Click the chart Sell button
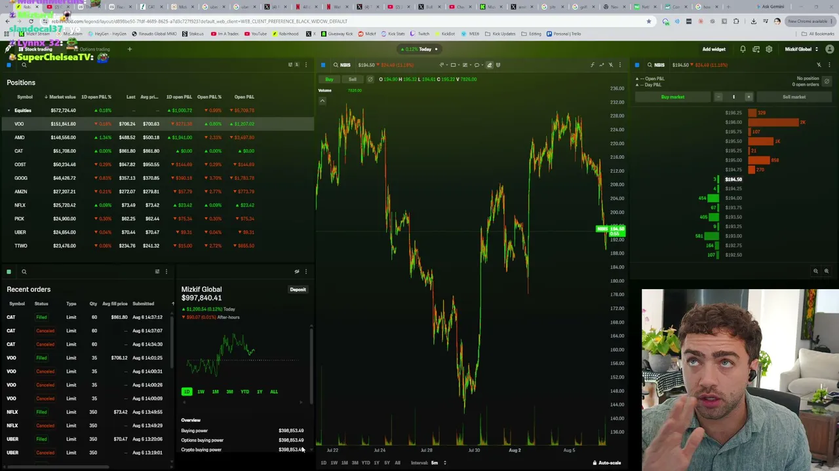Viewport: 839px width, 471px height. [x=352, y=79]
